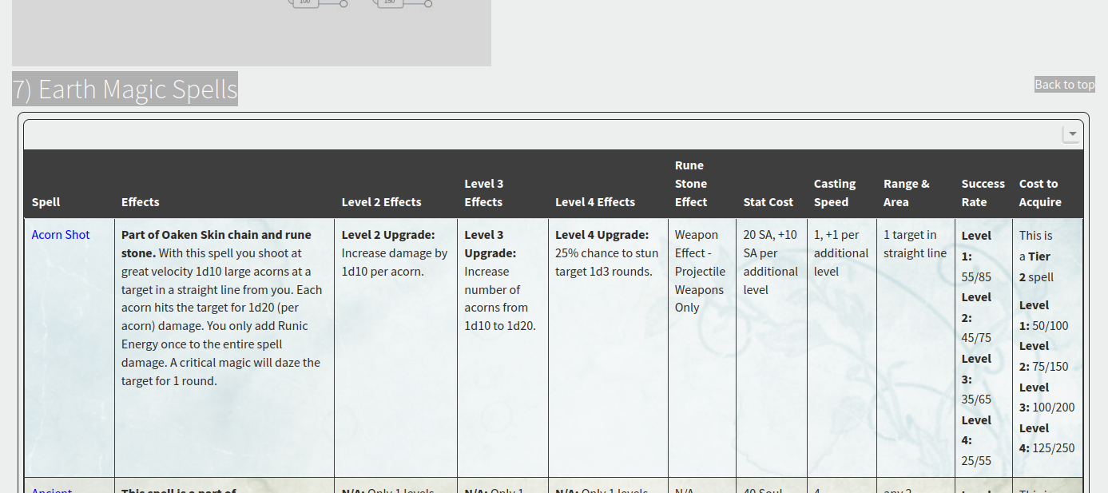
Task: Click the Level 4 Effects column header
Action: [595, 202]
